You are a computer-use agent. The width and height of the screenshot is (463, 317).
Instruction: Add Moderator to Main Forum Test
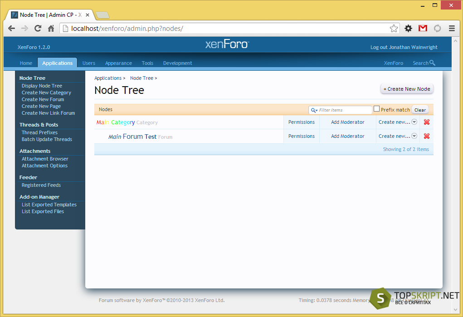(347, 136)
